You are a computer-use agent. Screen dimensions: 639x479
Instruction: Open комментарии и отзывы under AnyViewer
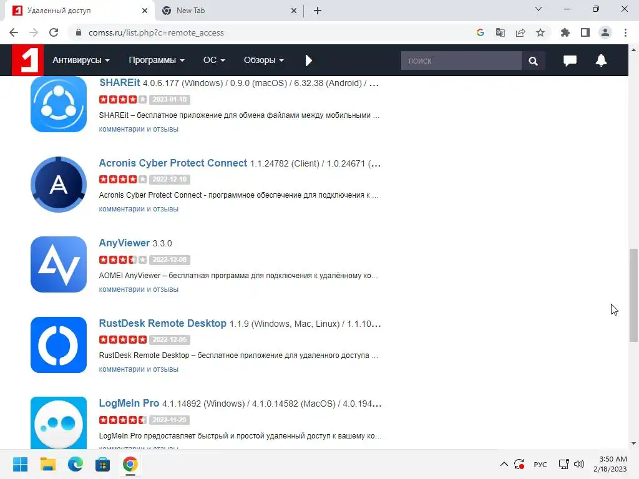click(139, 289)
